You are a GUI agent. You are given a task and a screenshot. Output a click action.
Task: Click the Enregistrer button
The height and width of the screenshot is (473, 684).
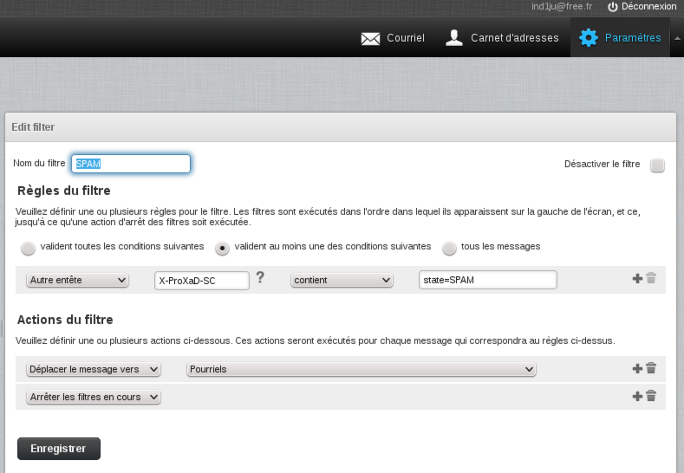point(59,448)
